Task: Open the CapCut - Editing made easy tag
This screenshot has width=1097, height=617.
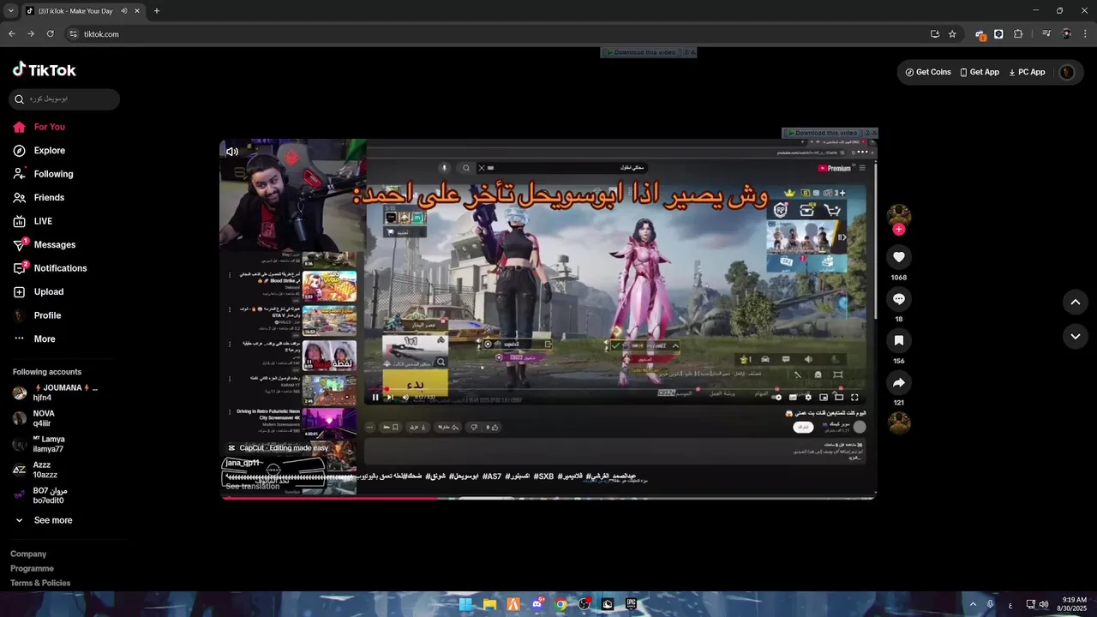Action: (x=279, y=448)
